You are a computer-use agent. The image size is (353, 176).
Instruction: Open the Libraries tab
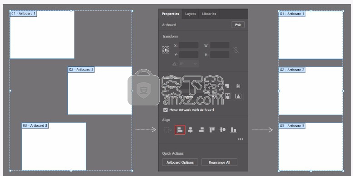click(x=209, y=14)
